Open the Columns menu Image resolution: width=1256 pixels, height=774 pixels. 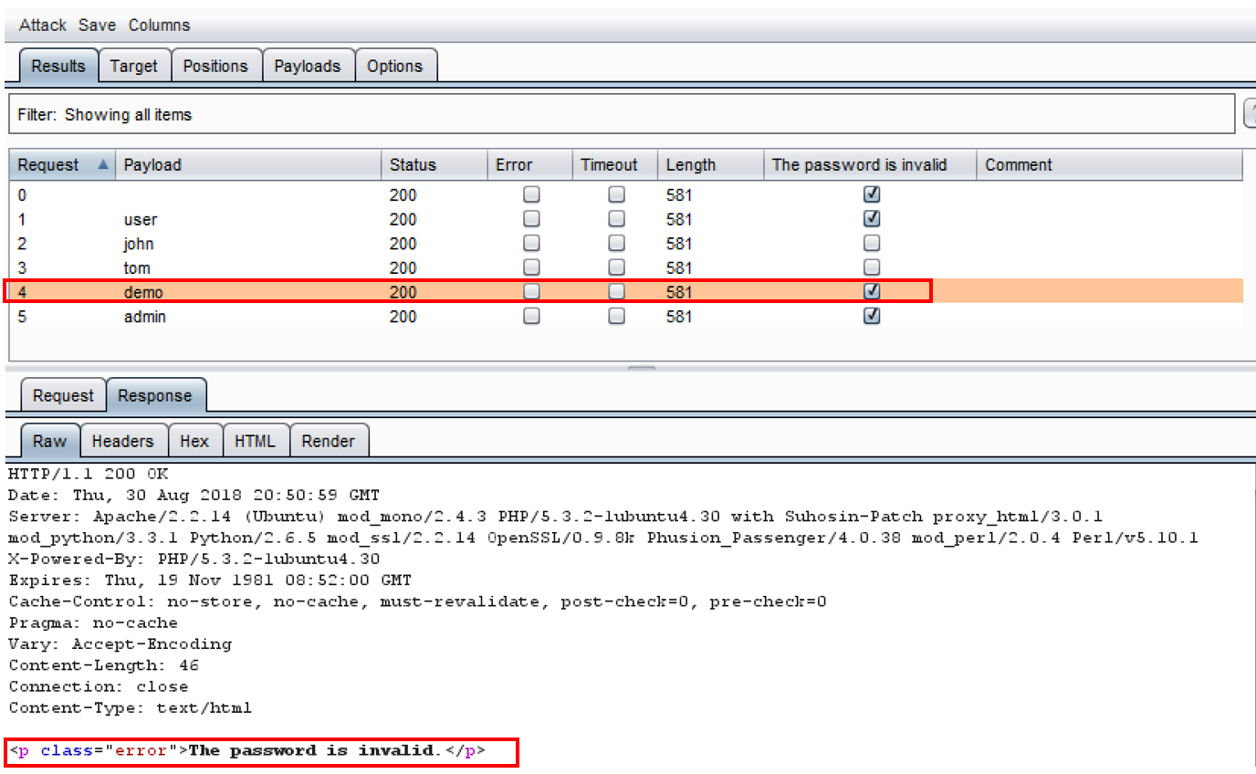(x=159, y=25)
